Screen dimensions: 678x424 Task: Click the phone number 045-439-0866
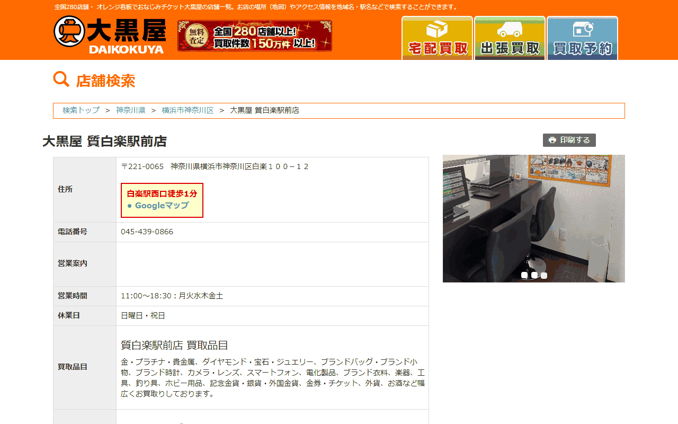click(147, 232)
